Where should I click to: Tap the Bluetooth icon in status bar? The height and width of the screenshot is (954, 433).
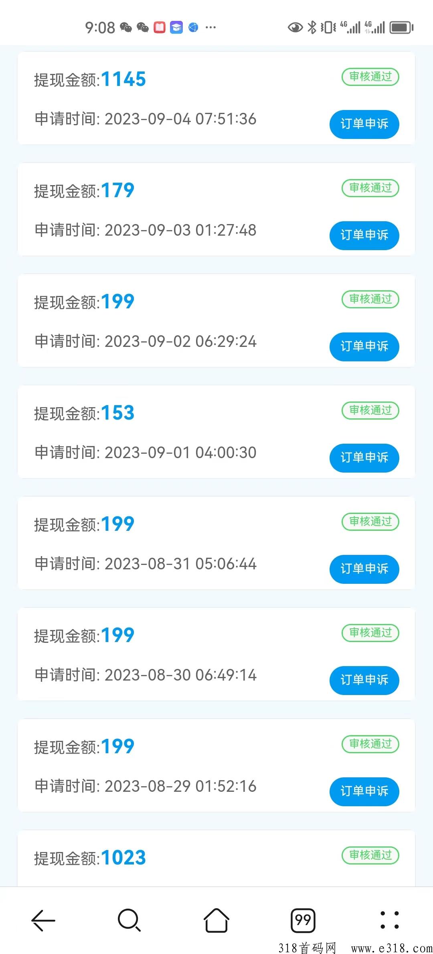click(312, 27)
